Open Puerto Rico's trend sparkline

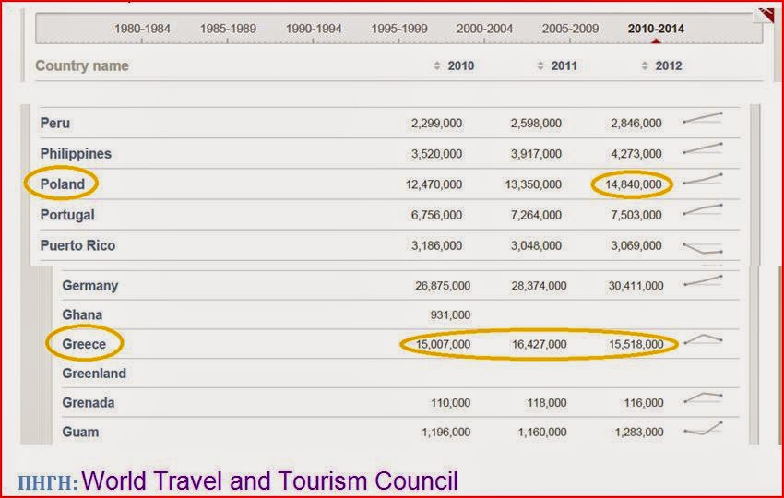pyautogui.click(x=702, y=247)
